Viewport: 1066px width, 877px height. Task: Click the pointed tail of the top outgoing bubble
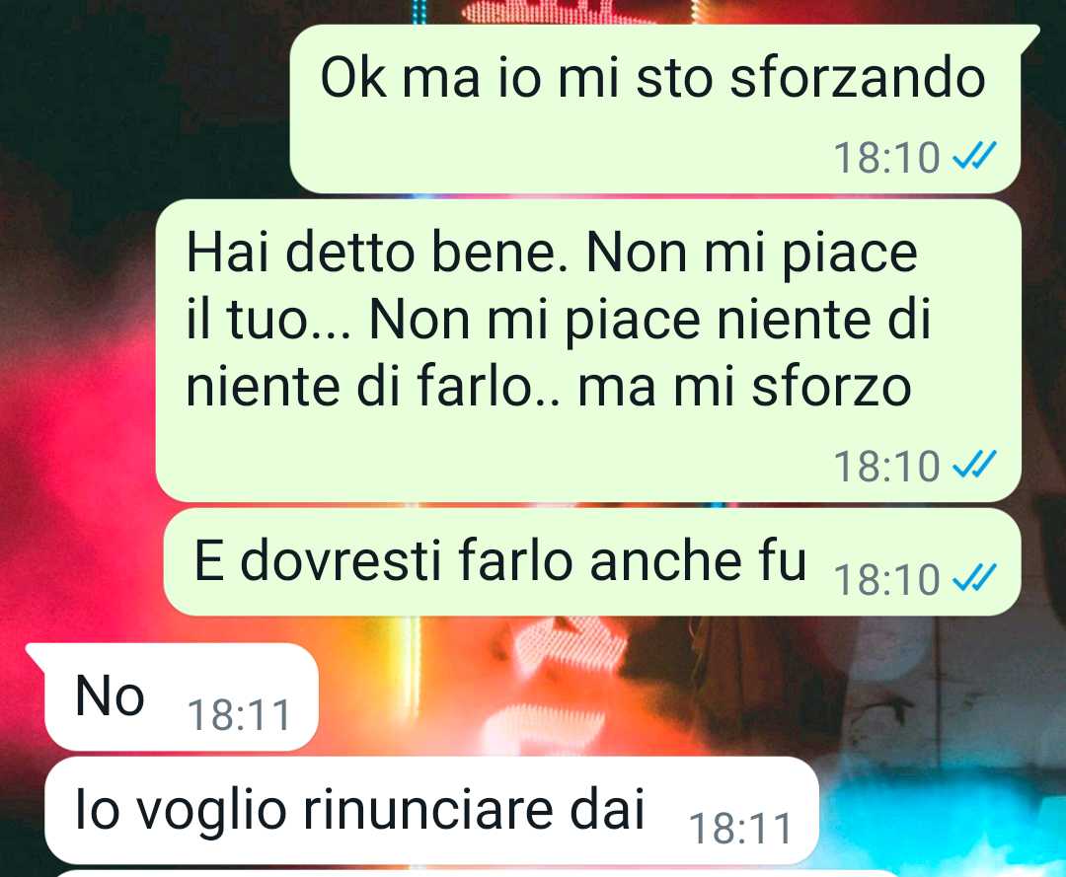click(1029, 36)
